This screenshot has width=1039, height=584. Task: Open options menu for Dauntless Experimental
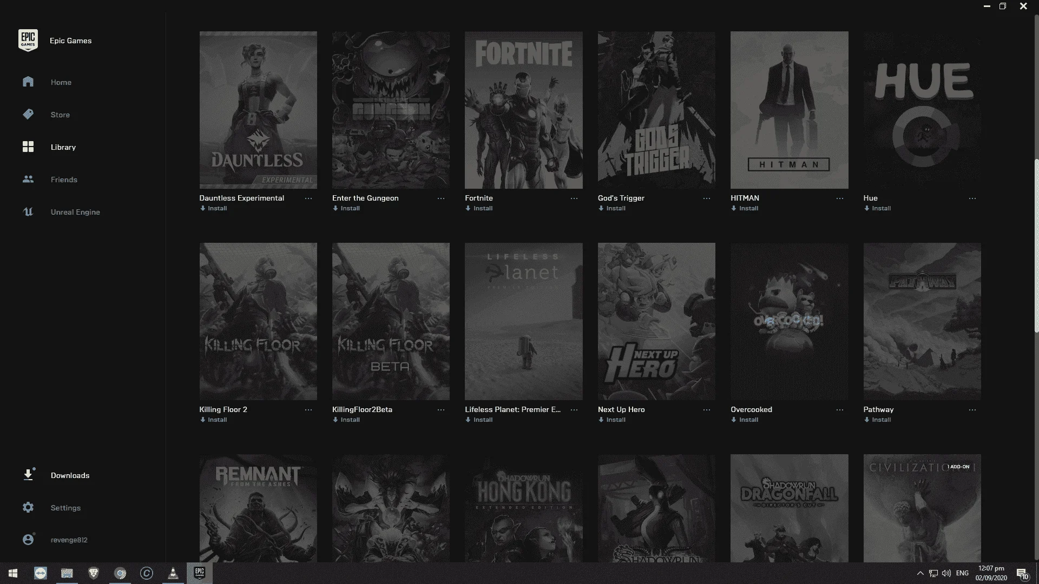pos(308,198)
